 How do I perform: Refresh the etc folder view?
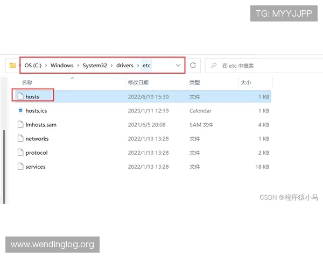tap(193, 66)
